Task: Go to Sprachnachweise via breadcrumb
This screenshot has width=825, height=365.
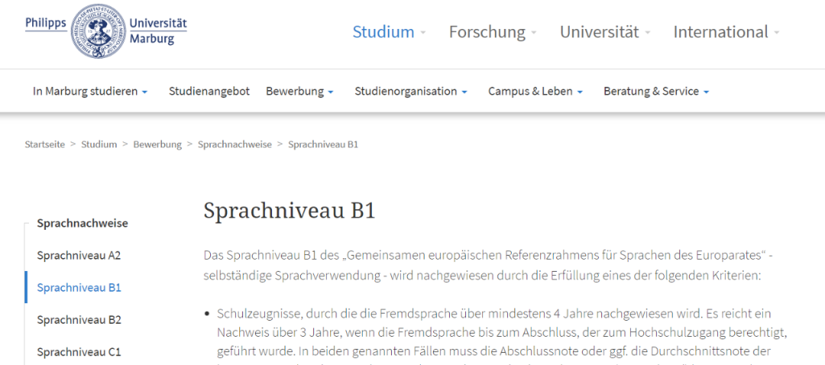Action: pyautogui.click(x=235, y=144)
